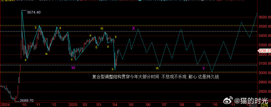Image resolution: width=271 pixels, height=107 pixels.
Task: Click month 06 on the time axis
Action: pos(148,105)
